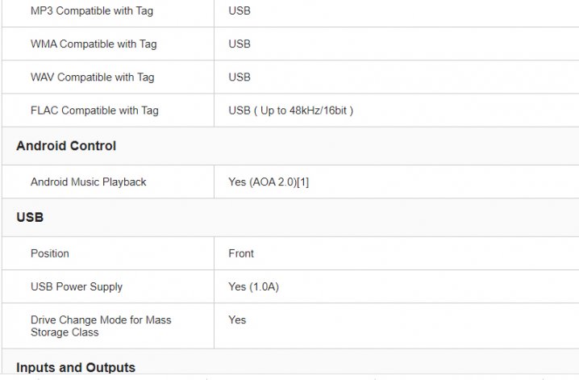This screenshot has width=579, height=380.
Task: Select the USB value in the MP3 row
Action: tap(240, 11)
